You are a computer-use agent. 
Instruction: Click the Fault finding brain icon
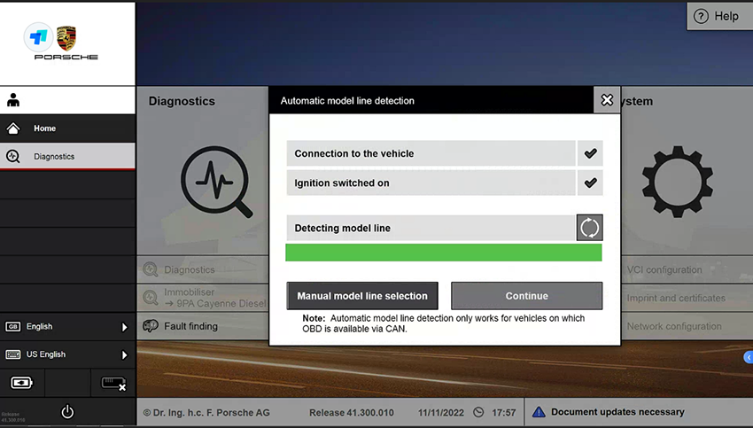coord(151,326)
